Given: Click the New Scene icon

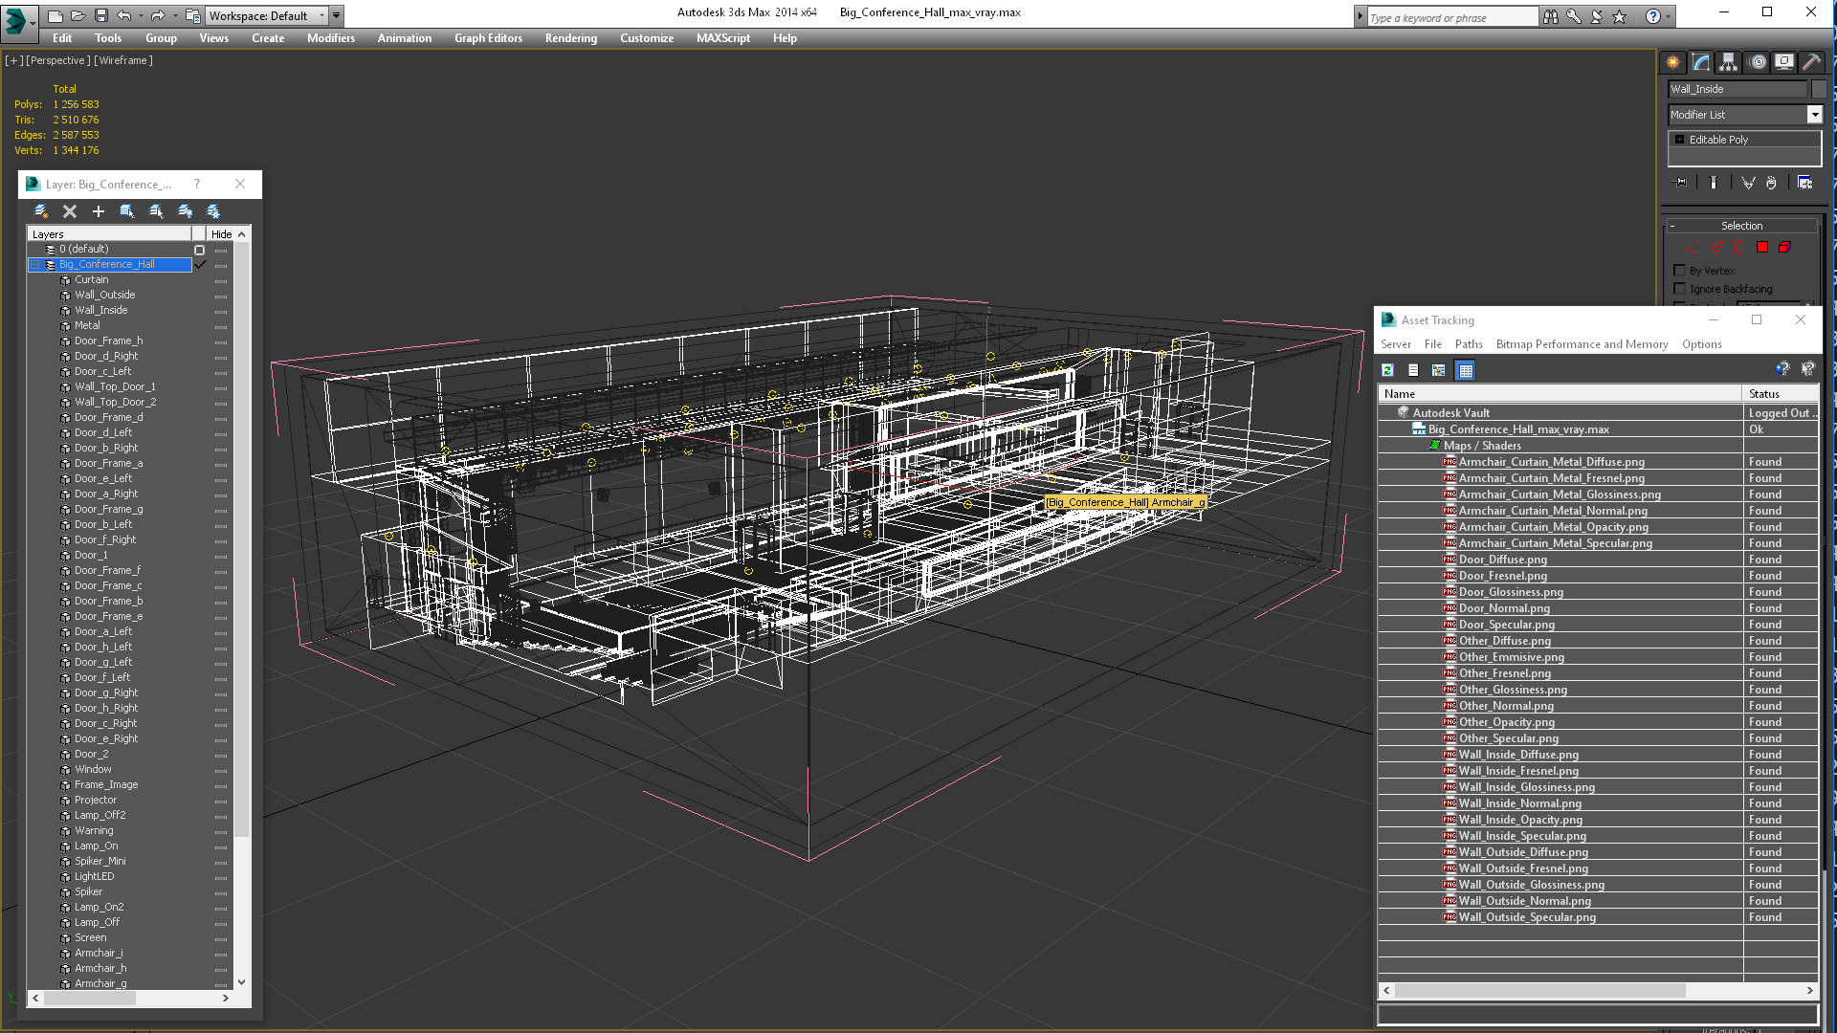Looking at the screenshot, I should click(x=55, y=15).
